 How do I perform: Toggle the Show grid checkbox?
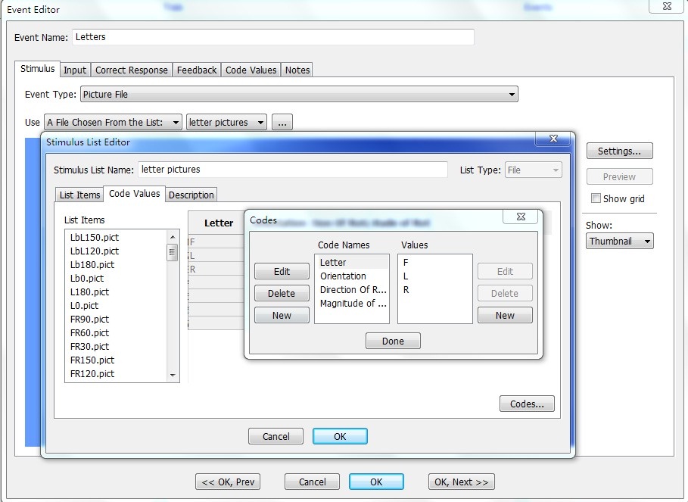point(596,198)
